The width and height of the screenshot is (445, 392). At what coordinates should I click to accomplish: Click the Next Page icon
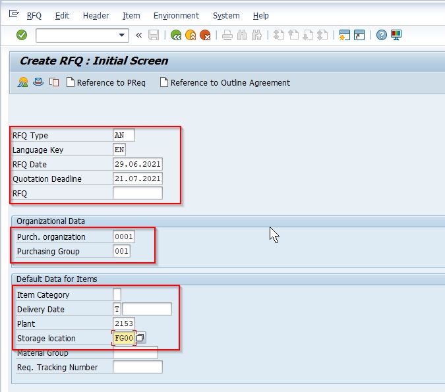pos(308,35)
